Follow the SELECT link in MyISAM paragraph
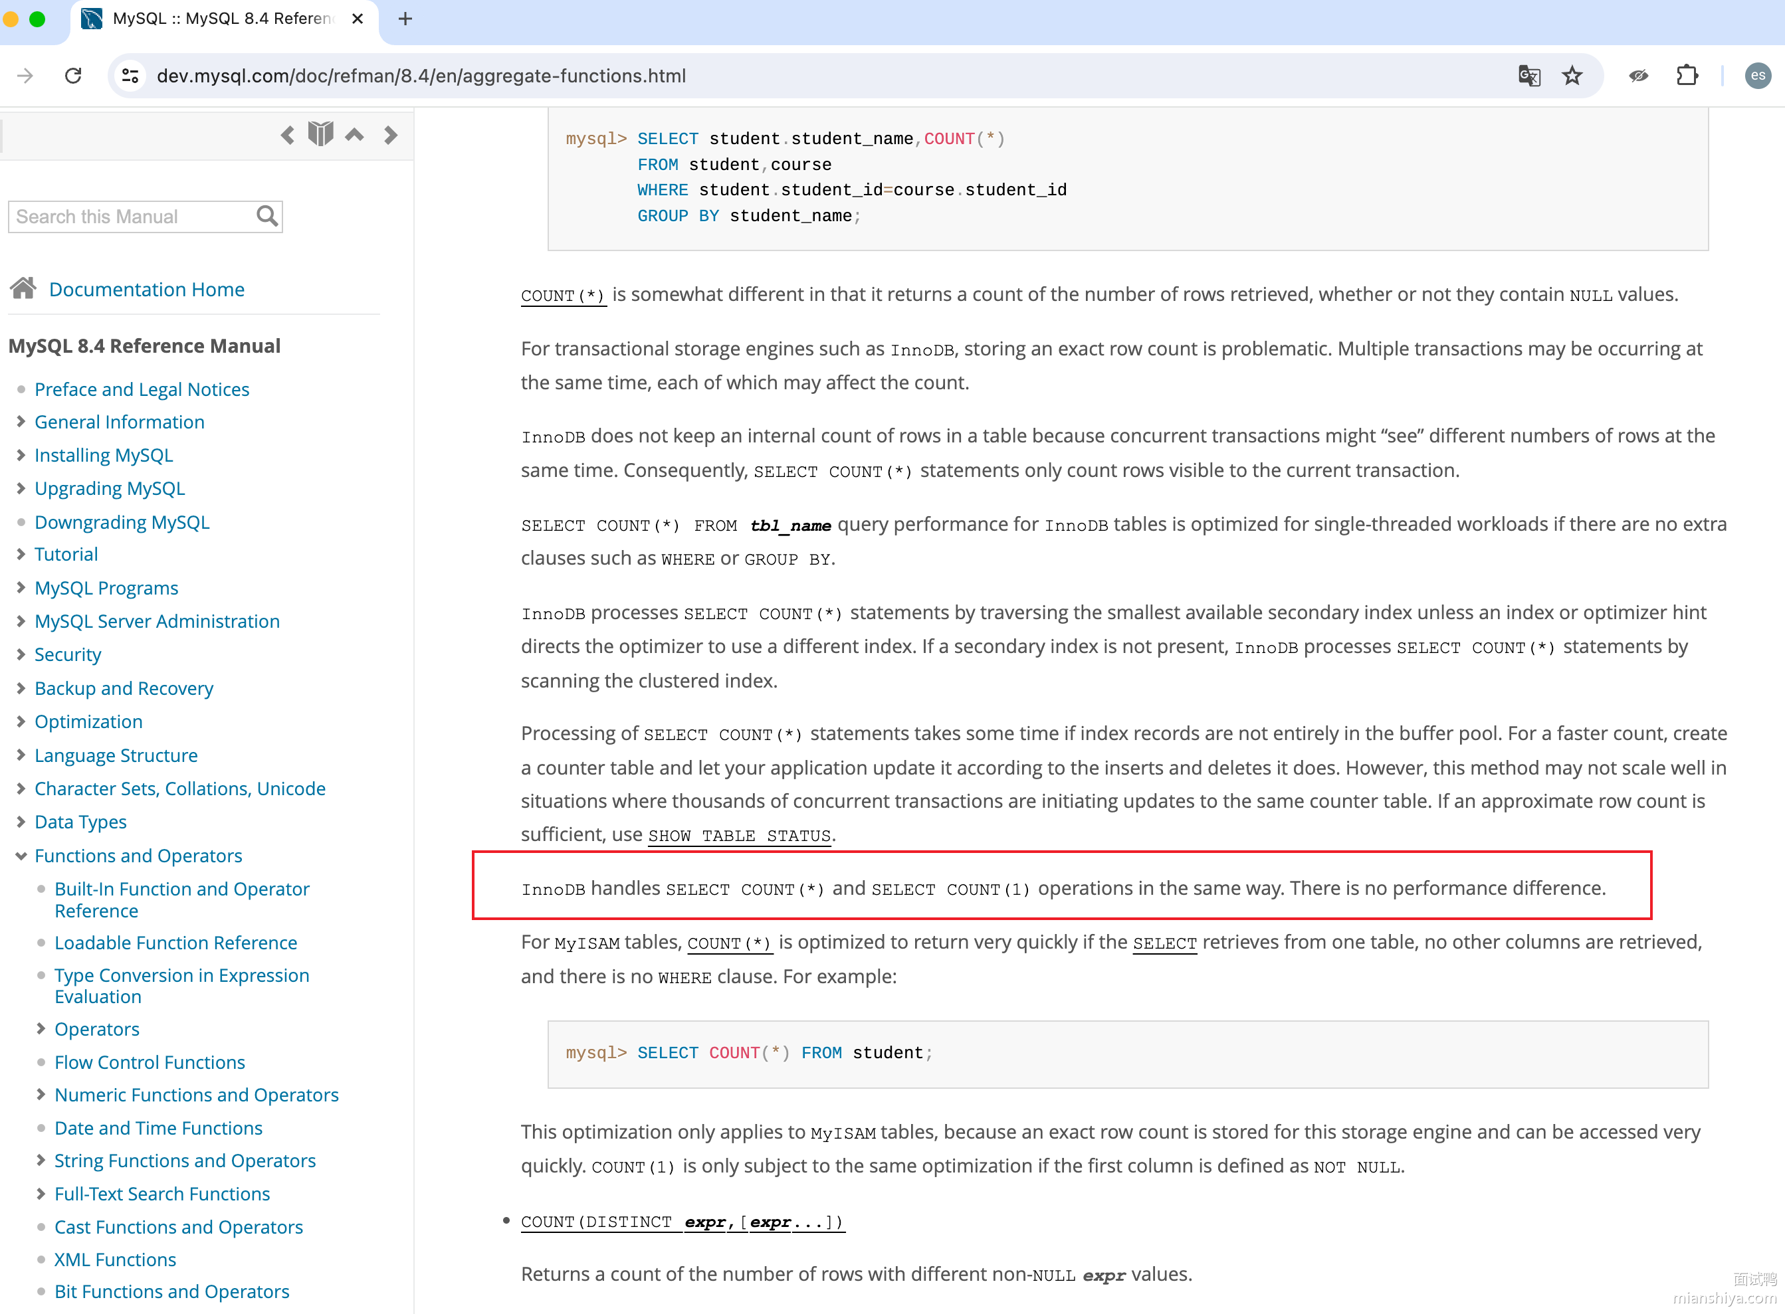 tap(1164, 943)
